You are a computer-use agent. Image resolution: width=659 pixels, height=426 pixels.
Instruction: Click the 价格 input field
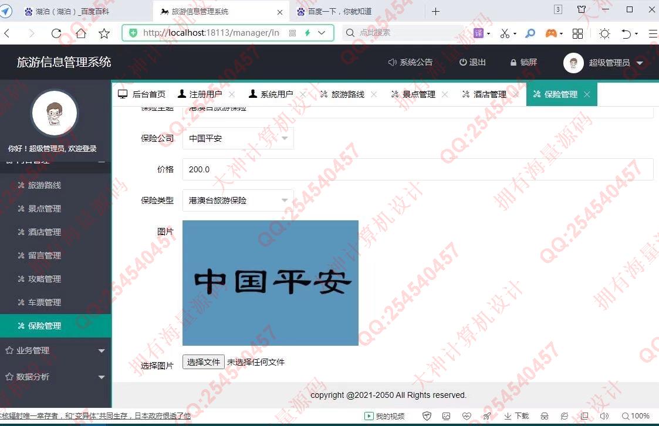pyautogui.click(x=418, y=169)
